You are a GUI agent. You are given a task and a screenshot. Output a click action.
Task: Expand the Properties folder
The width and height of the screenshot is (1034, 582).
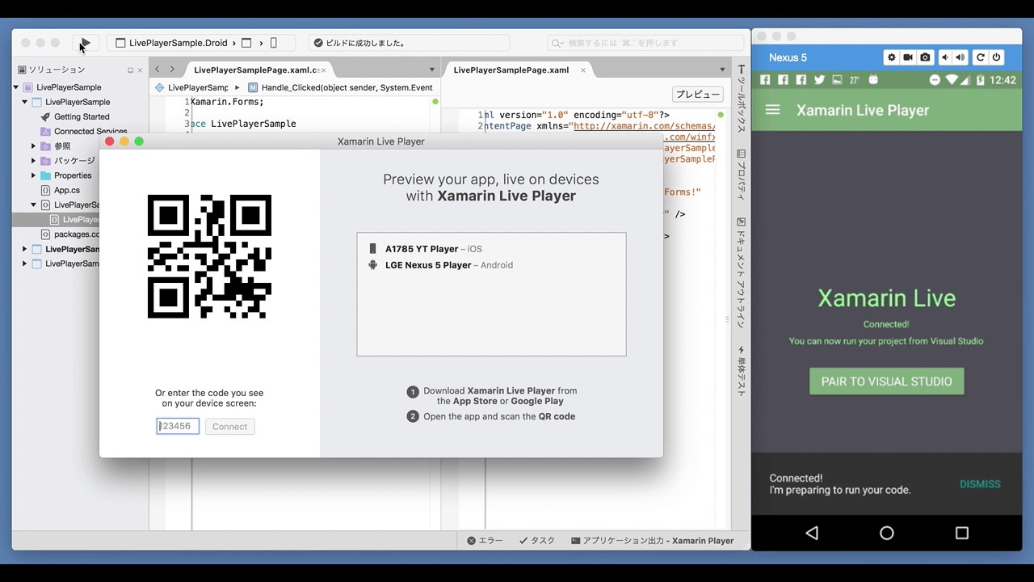coord(34,175)
